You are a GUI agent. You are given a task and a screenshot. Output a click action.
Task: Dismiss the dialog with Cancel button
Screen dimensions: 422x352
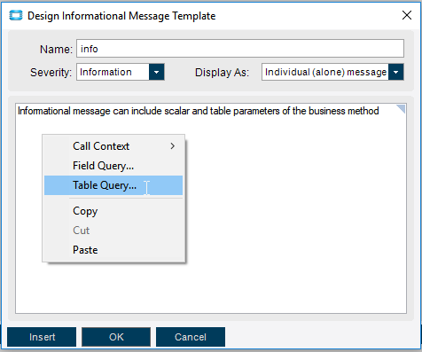tap(191, 337)
